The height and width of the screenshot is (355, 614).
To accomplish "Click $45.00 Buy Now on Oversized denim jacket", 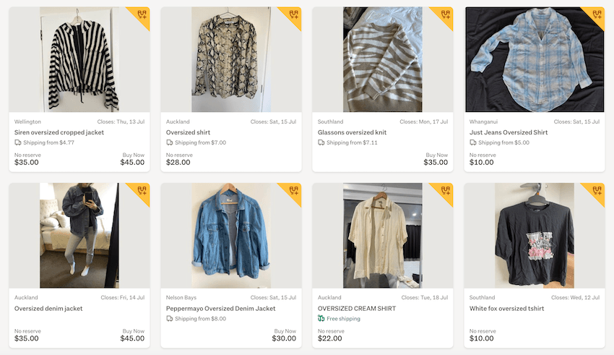I will coord(132,338).
